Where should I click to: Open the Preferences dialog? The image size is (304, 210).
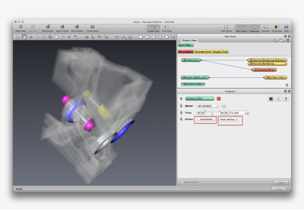(x=93, y=29)
